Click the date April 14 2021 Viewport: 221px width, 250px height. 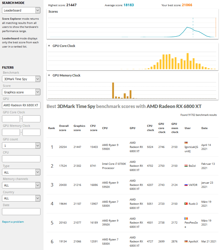[206, 147]
